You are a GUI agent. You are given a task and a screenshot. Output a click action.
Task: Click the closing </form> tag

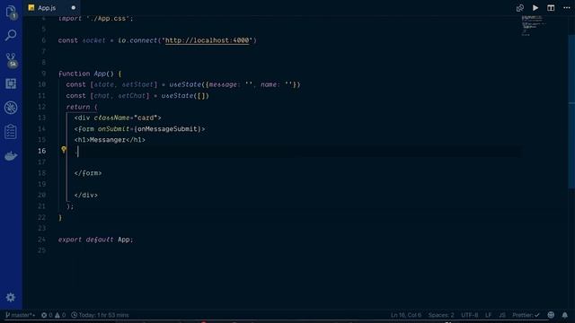point(88,173)
